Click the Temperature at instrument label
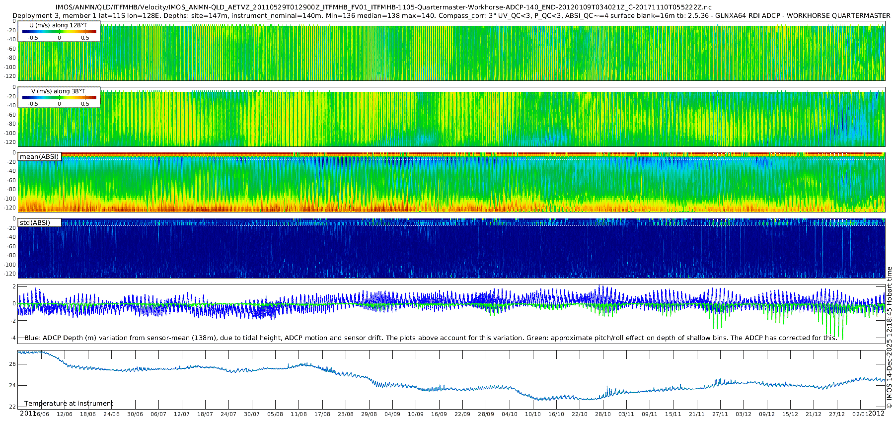 pyautogui.click(x=69, y=403)
